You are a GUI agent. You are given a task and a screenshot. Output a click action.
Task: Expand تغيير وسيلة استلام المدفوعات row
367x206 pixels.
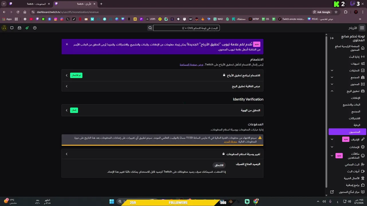[162, 154]
